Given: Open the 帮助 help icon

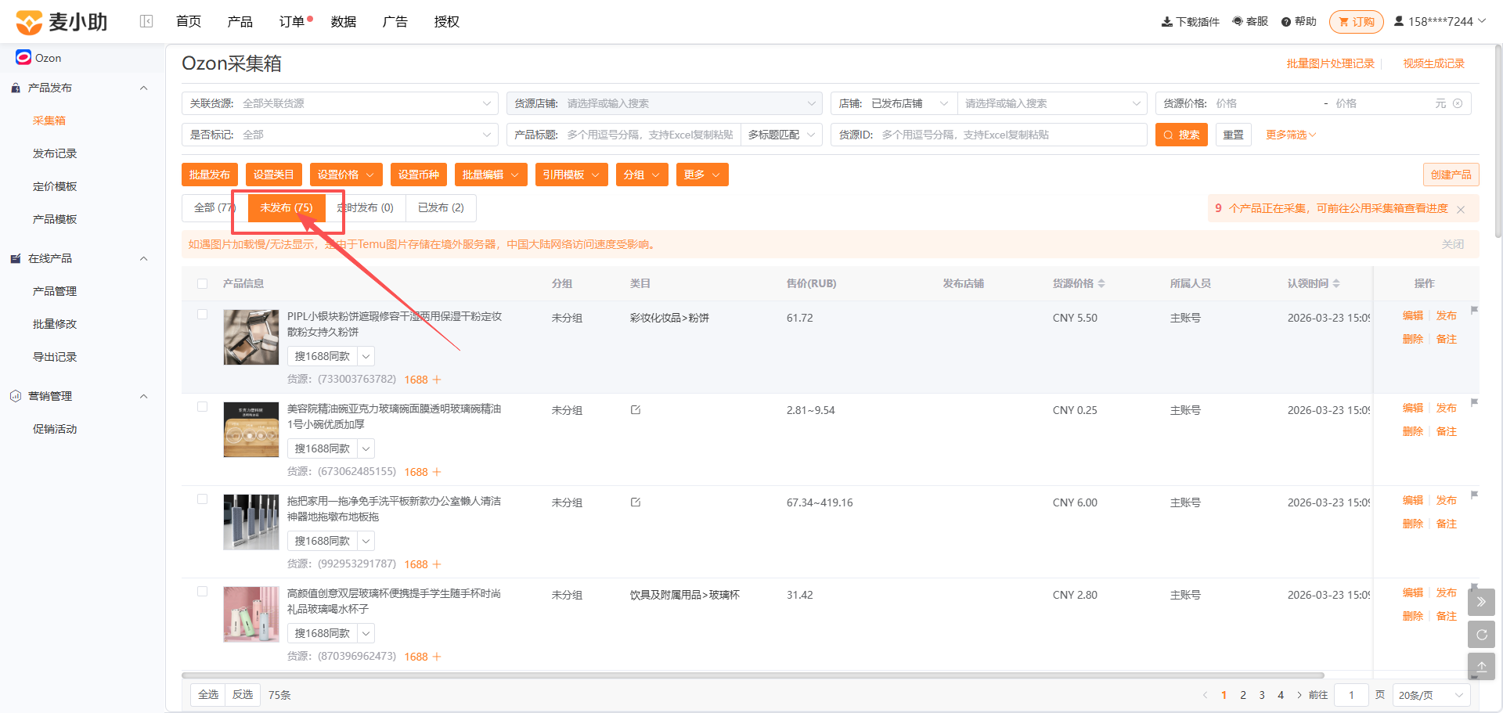Looking at the screenshot, I should pyautogui.click(x=1286, y=22).
